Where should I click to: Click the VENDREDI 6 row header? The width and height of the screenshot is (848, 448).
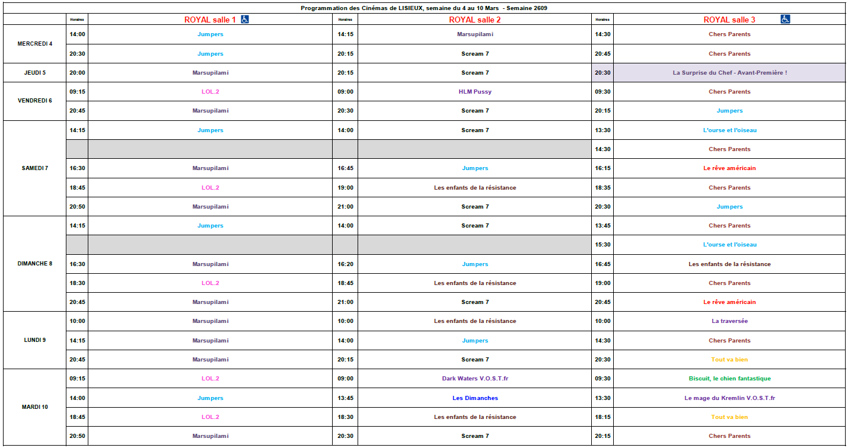[x=35, y=101]
